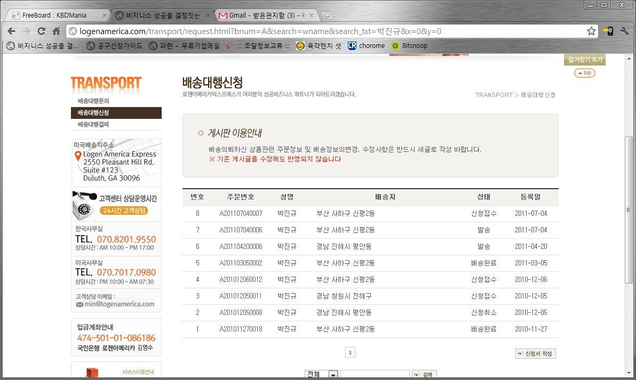Click the TRANSPORT breadcrumb link
The height and width of the screenshot is (380, 636).
[x=494, y=95]
